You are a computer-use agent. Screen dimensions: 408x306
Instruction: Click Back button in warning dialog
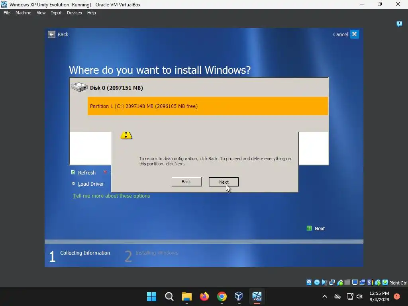(186, 182)
